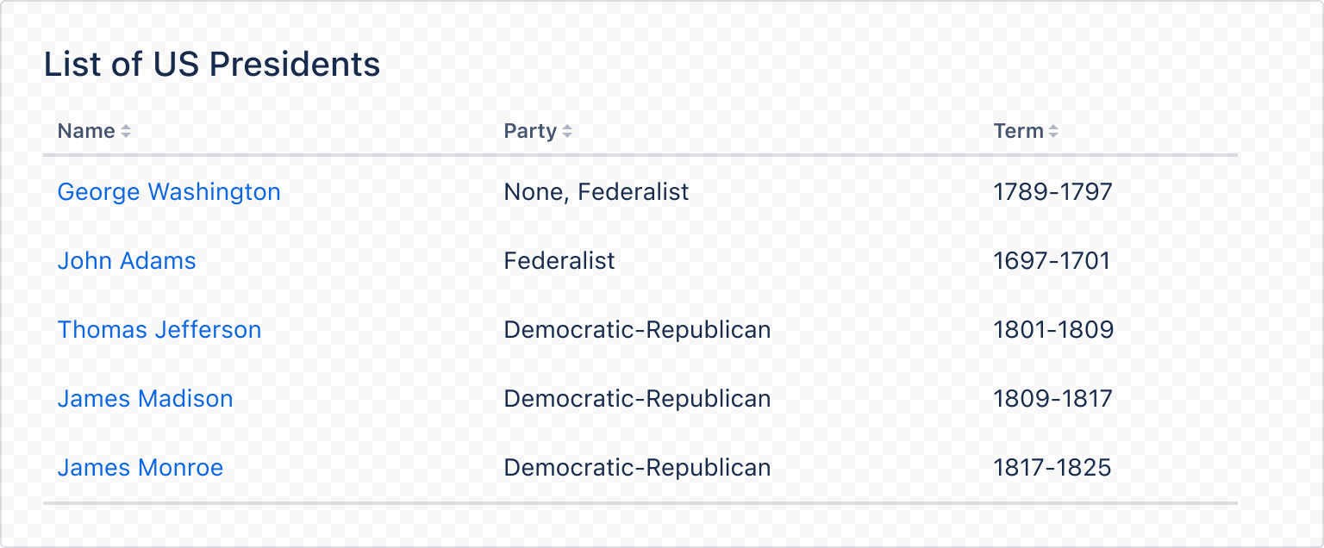Screen dimensions: 1324x548
Task: Click the ascending arrow on Party header
Action: (x=567, y=127)
